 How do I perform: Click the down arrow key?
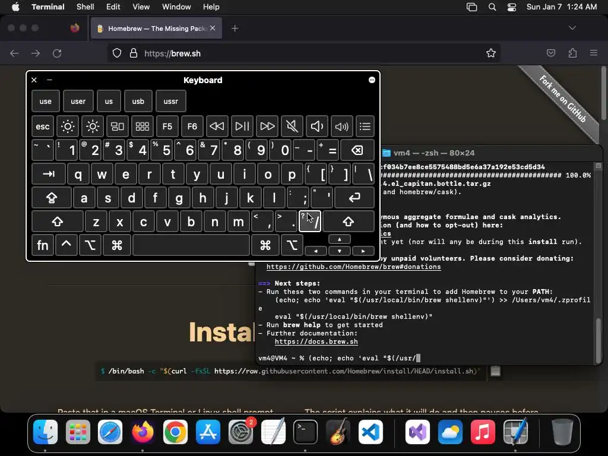[339, 251]
